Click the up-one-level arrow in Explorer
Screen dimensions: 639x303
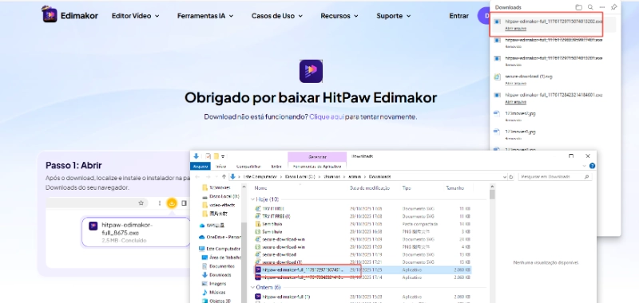[224, 177]
